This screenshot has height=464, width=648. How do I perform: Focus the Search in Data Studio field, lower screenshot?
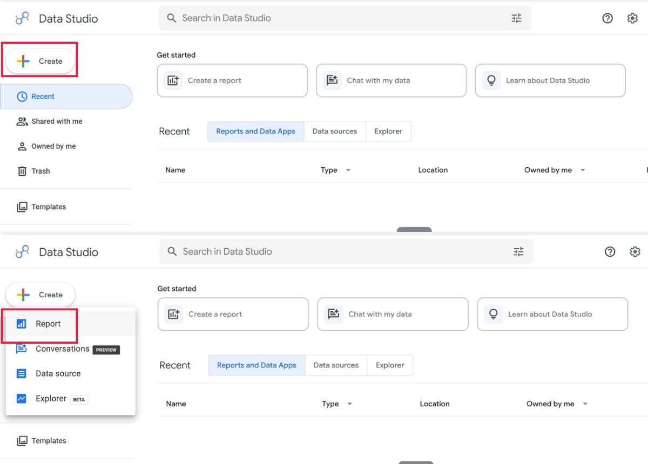click(346, 251)
